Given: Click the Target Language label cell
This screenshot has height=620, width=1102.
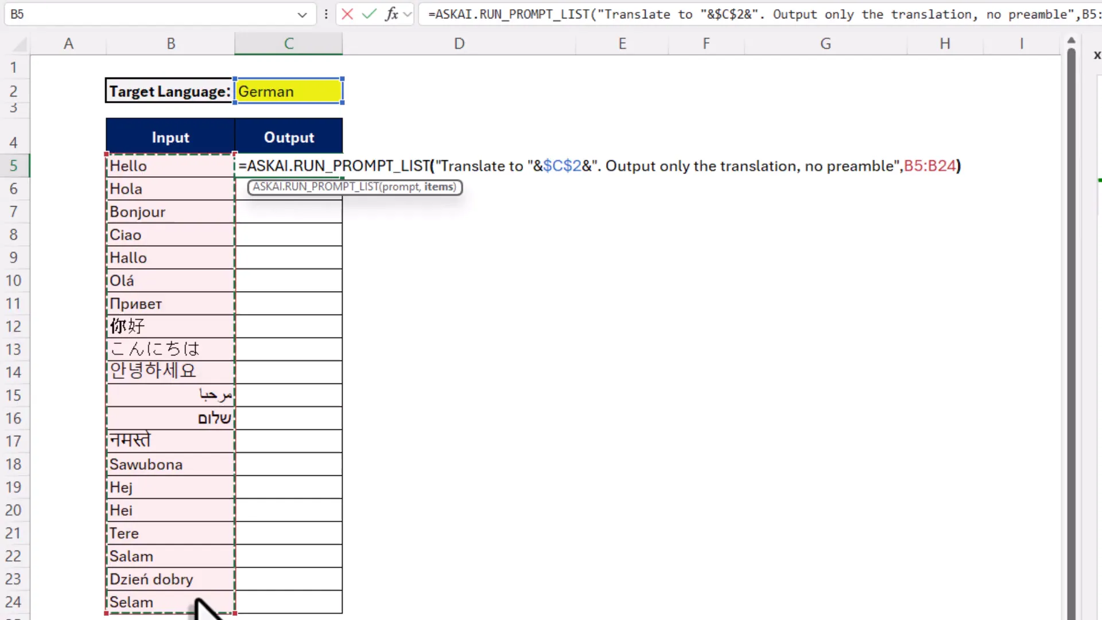Looking at the screenshot, I should (169, 91).
